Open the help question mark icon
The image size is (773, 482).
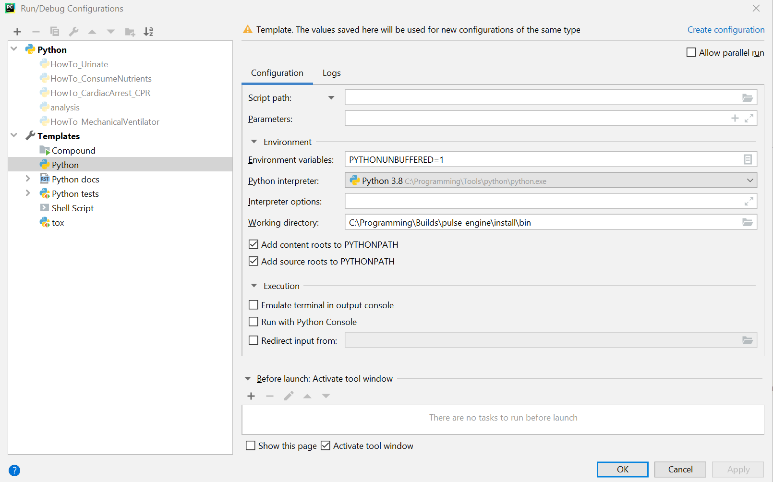click(x=14, y=470)
